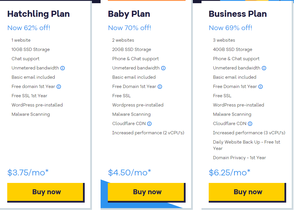
Task: Click the Hatchling Plan heading
Action: [x=38, y=14]
